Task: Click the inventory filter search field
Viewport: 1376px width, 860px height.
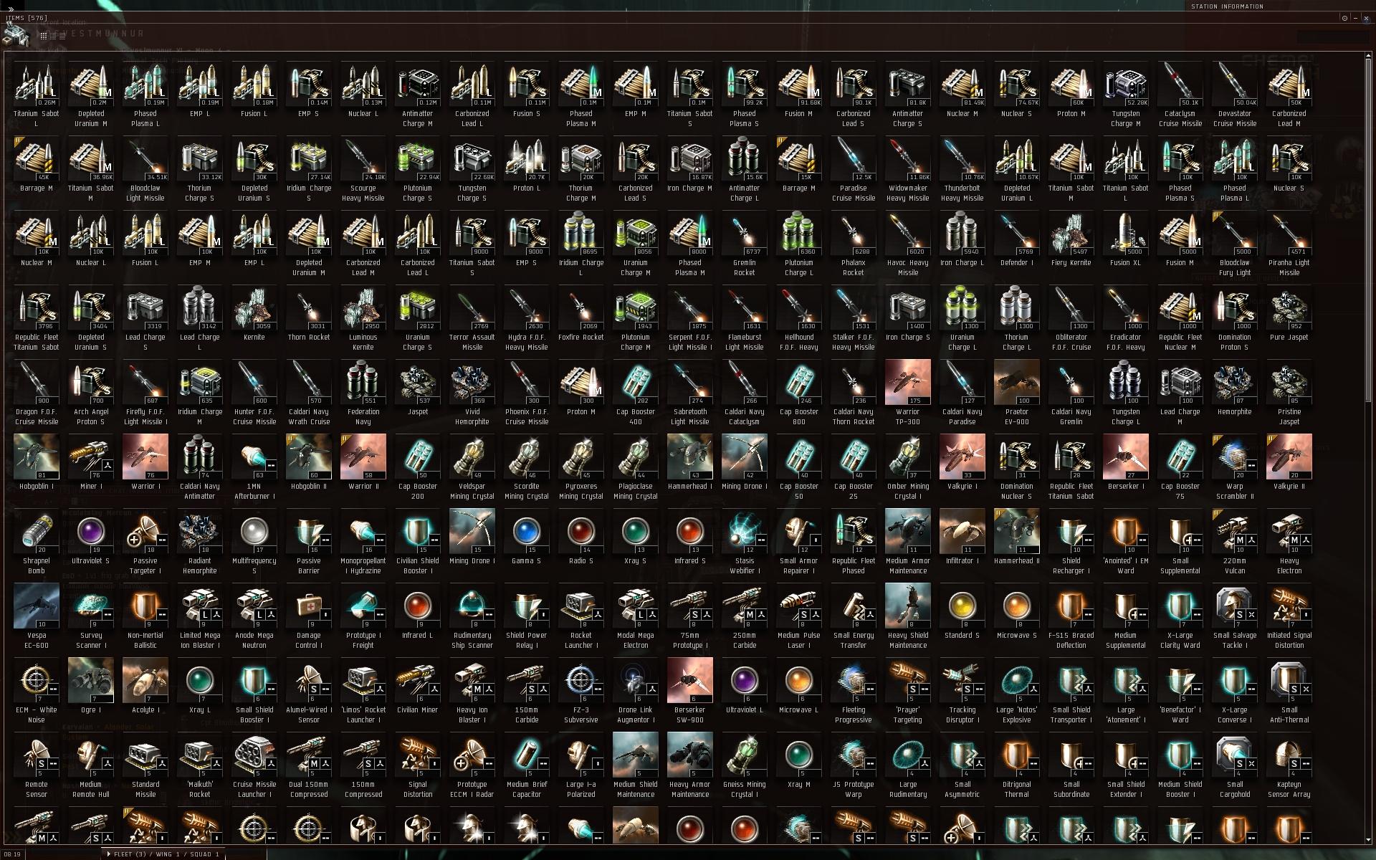Action: coord(1333,37)
